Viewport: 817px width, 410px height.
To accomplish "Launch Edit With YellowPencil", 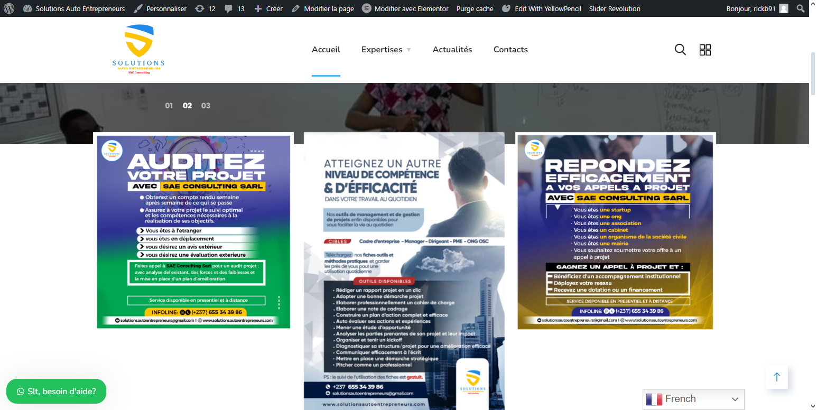I will coord(541,8).
